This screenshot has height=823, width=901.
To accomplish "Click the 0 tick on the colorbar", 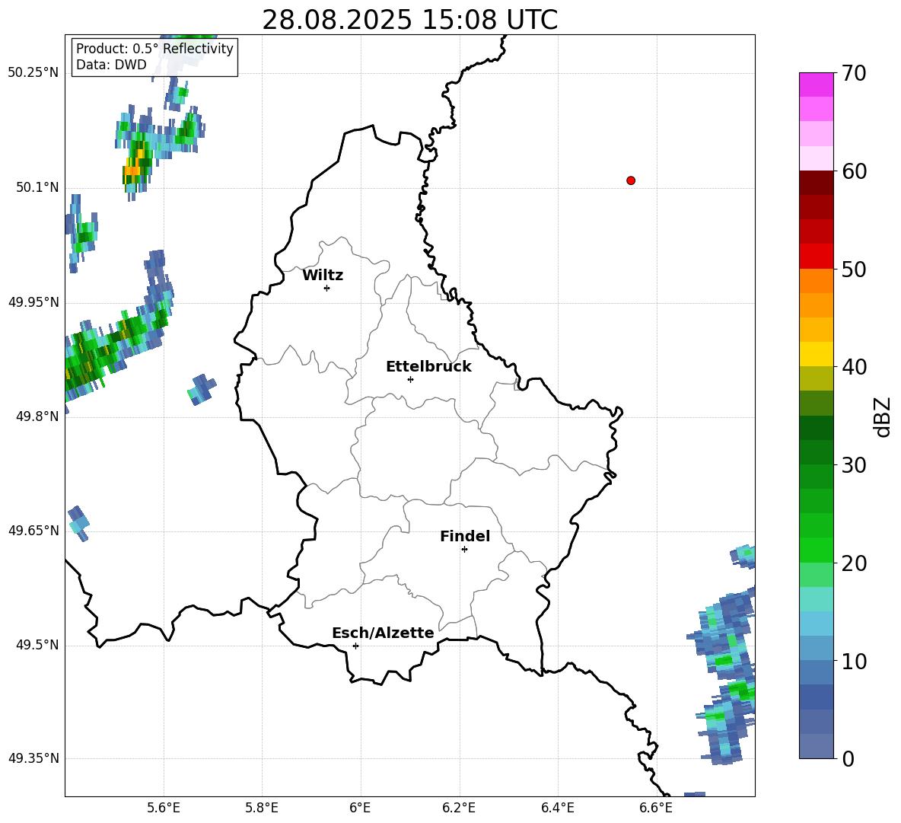I will [848, 758].
